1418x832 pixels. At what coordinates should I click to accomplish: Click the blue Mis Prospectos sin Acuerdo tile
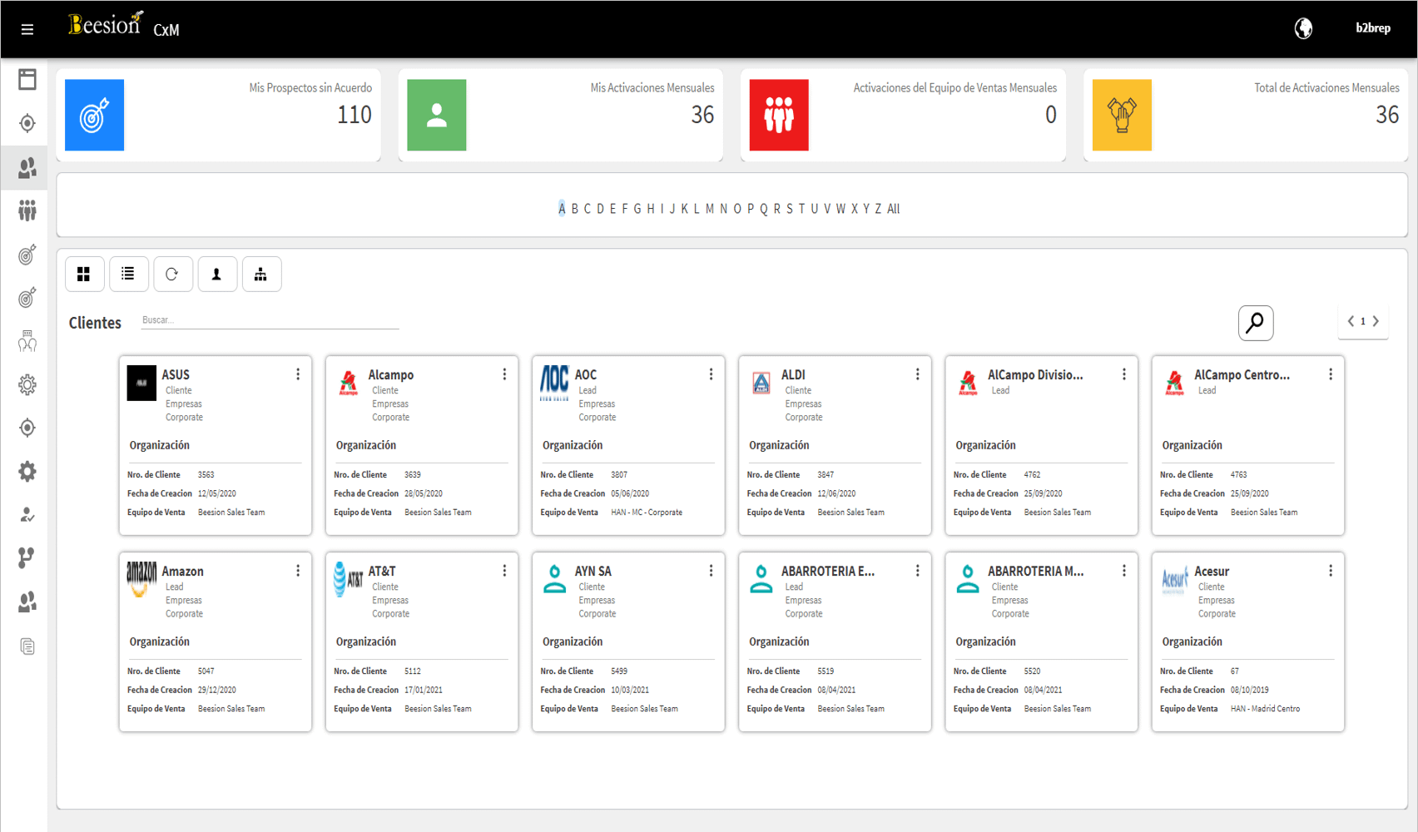(x=94, y=115)
